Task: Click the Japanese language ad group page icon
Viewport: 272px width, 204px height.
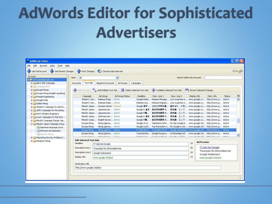Action: [38, 127]
